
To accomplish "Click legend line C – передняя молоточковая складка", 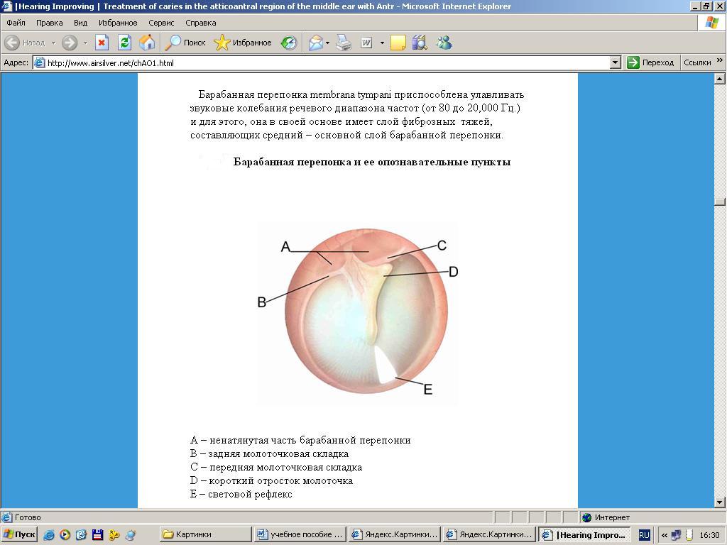I will (x=276, y=467).
